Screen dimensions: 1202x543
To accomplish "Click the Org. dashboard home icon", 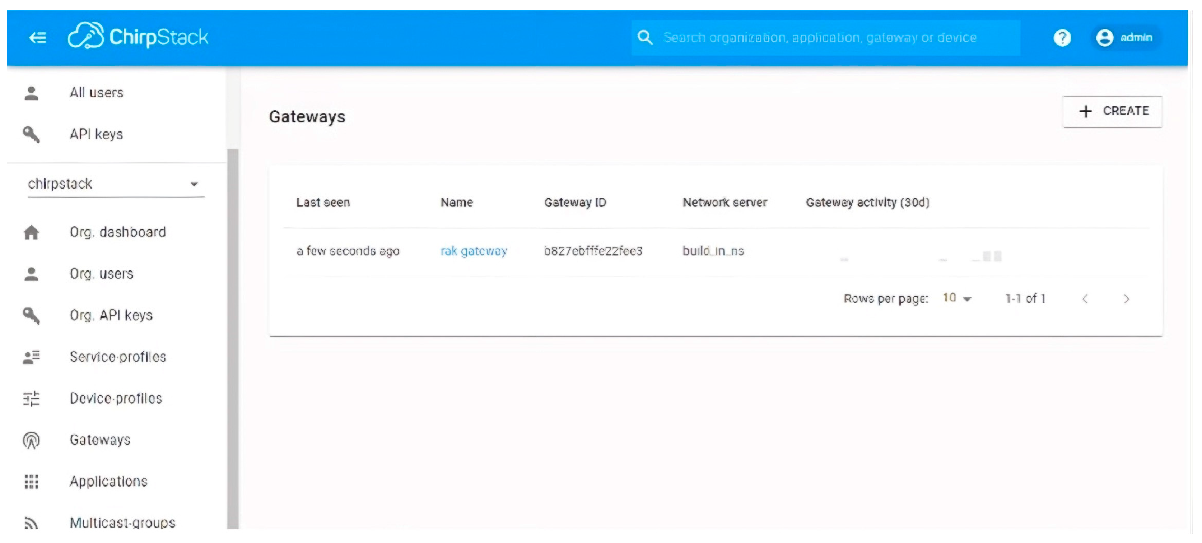I will click(31, 232).
